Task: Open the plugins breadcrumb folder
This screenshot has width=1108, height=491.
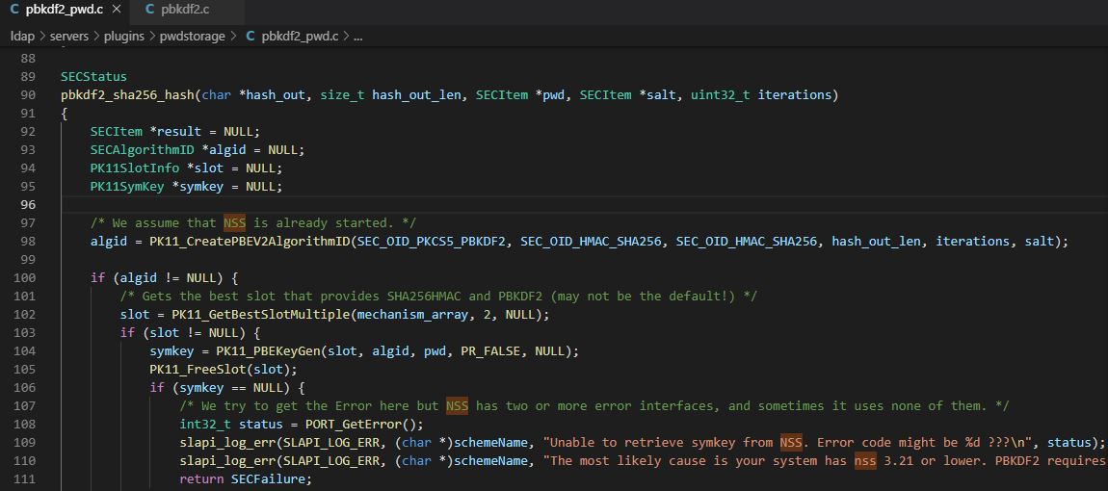Action: click(124, 36)
